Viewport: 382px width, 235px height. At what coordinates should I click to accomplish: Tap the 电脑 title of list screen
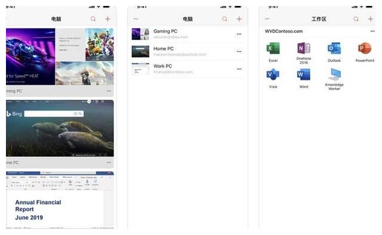tap(187, 18)
